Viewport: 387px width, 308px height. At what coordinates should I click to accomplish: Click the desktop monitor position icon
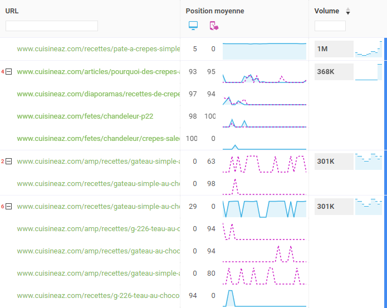pos(193,26)
